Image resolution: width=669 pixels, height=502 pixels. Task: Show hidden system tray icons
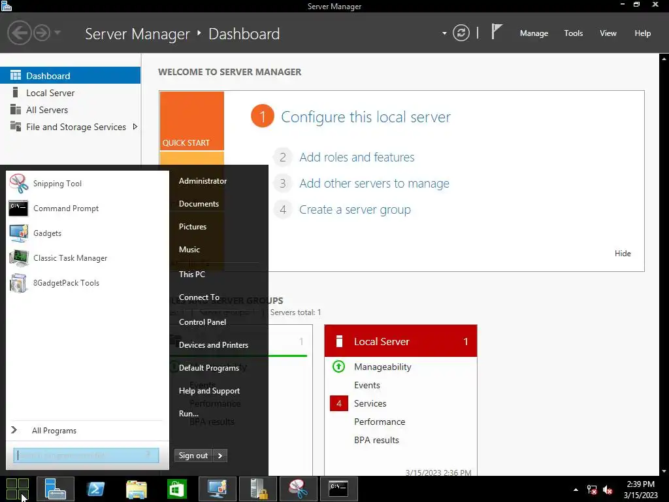pyautogui.click(x=576, y=490)
